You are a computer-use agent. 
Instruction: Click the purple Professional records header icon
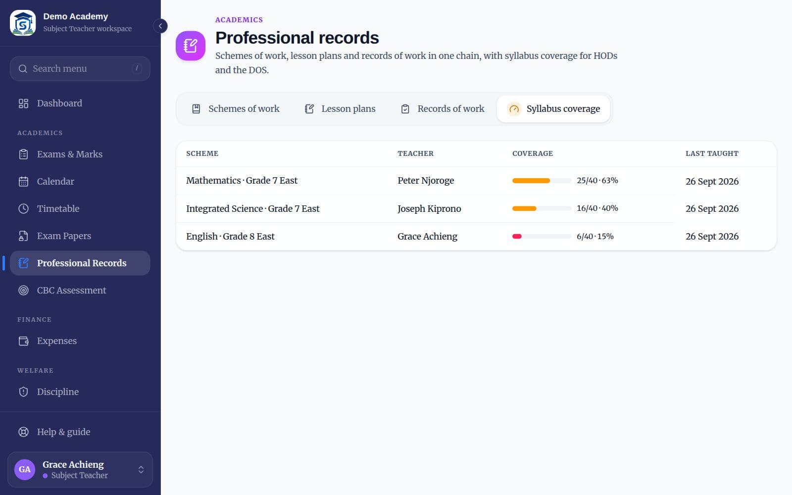pos(191,46)
